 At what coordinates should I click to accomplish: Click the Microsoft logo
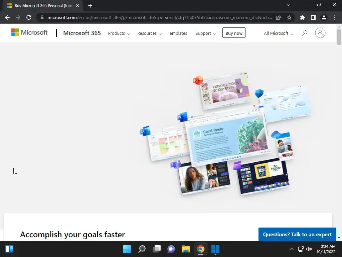pos(29,32)
